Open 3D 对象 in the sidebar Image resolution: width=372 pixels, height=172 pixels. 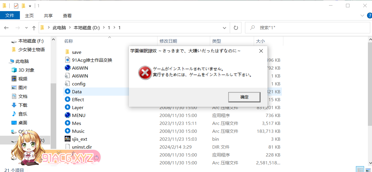click(x=14, y=70)
